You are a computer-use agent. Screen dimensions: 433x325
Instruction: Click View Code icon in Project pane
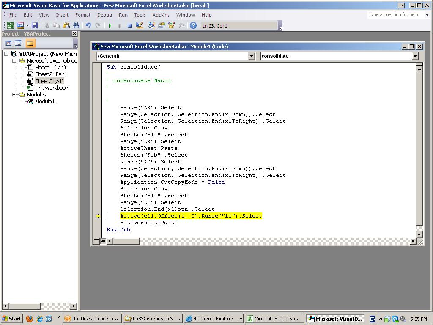[x=8, y=43]
